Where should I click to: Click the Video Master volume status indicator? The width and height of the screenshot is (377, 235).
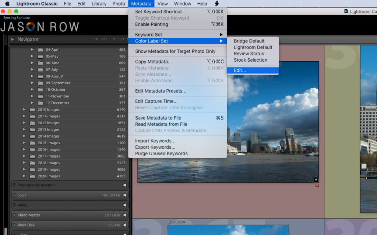click(x=14, y=215)
